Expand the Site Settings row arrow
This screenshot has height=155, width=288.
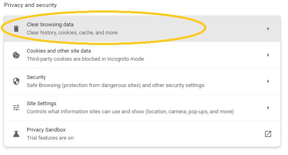pos(268,108)
